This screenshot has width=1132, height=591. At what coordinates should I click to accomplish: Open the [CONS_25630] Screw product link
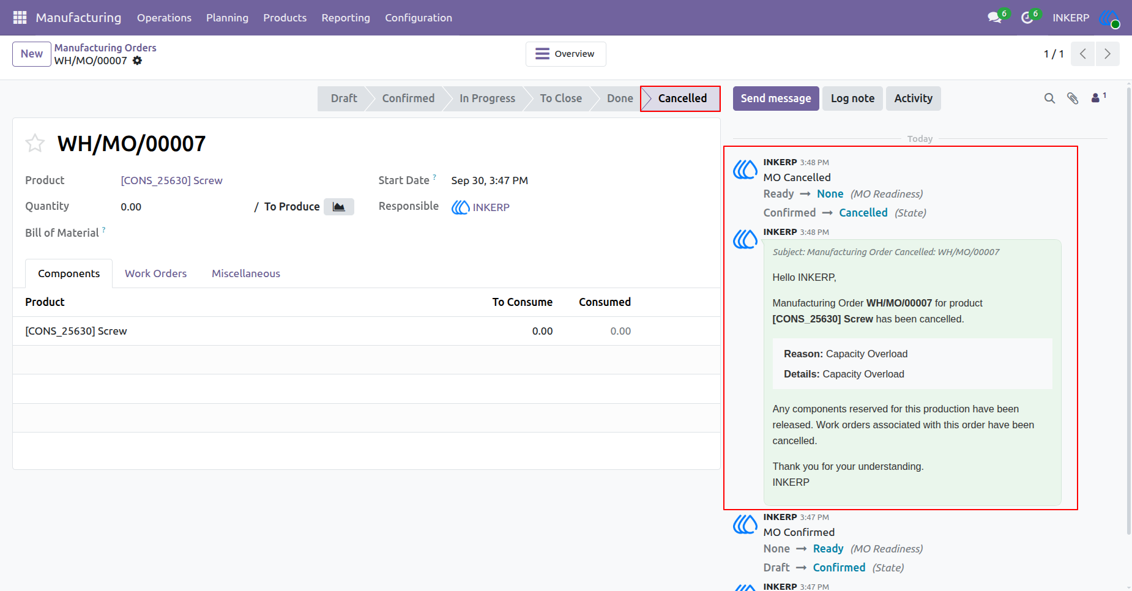171,180
